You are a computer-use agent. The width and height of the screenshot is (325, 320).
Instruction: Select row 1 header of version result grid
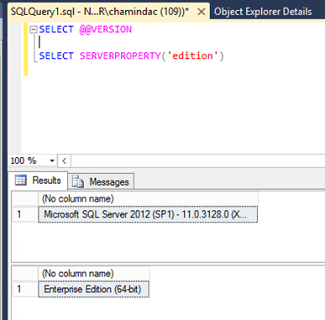tap(25, 214)
